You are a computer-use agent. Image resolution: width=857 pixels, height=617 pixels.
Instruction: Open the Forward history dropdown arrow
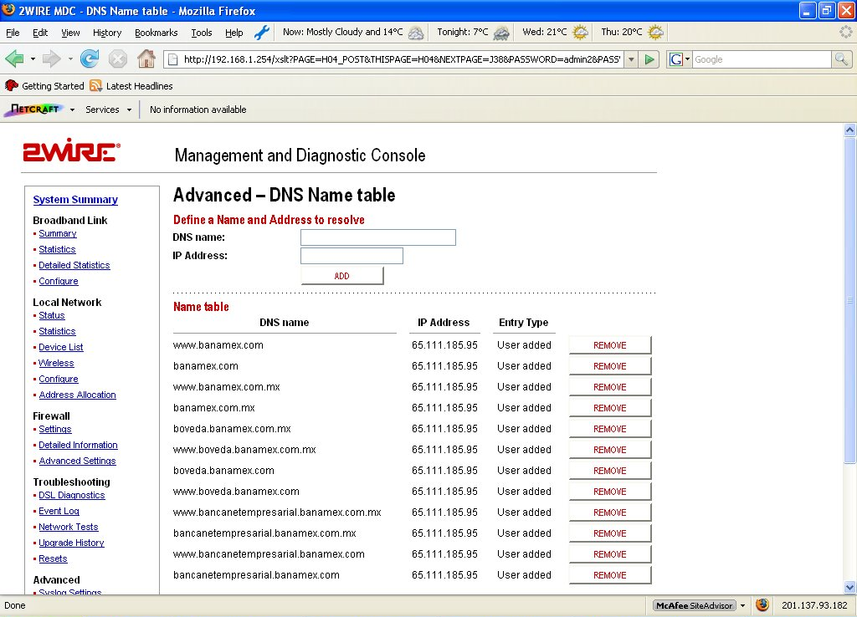point(70,59)
